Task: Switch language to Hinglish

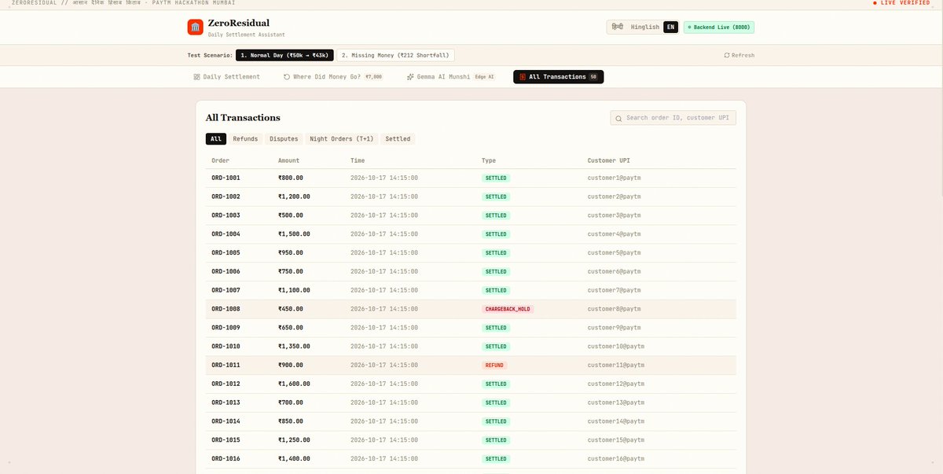Action: pyautogui.click(x=645, y=27)
